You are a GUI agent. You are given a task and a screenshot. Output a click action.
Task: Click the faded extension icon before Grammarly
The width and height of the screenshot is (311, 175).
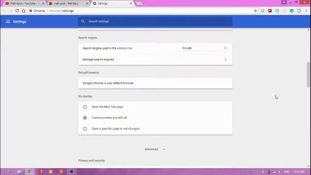(x=284, y=11)
